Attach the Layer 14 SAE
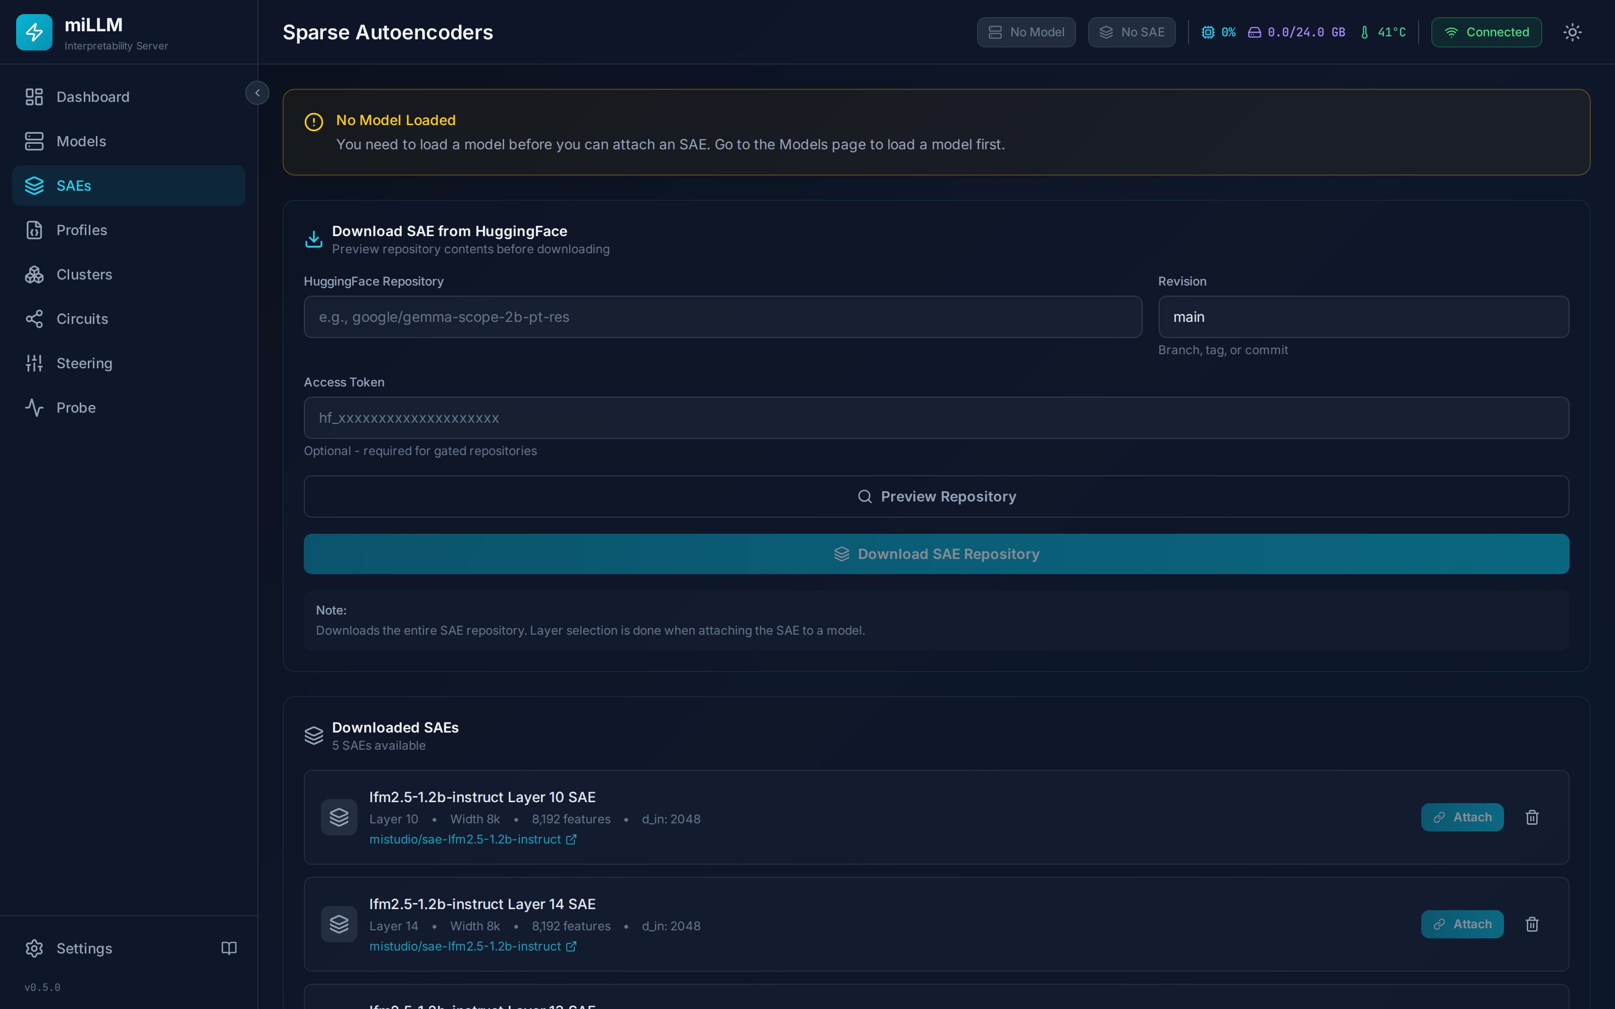The width and height of the screenshot is (1615, 1009). tap(1462, 924)
